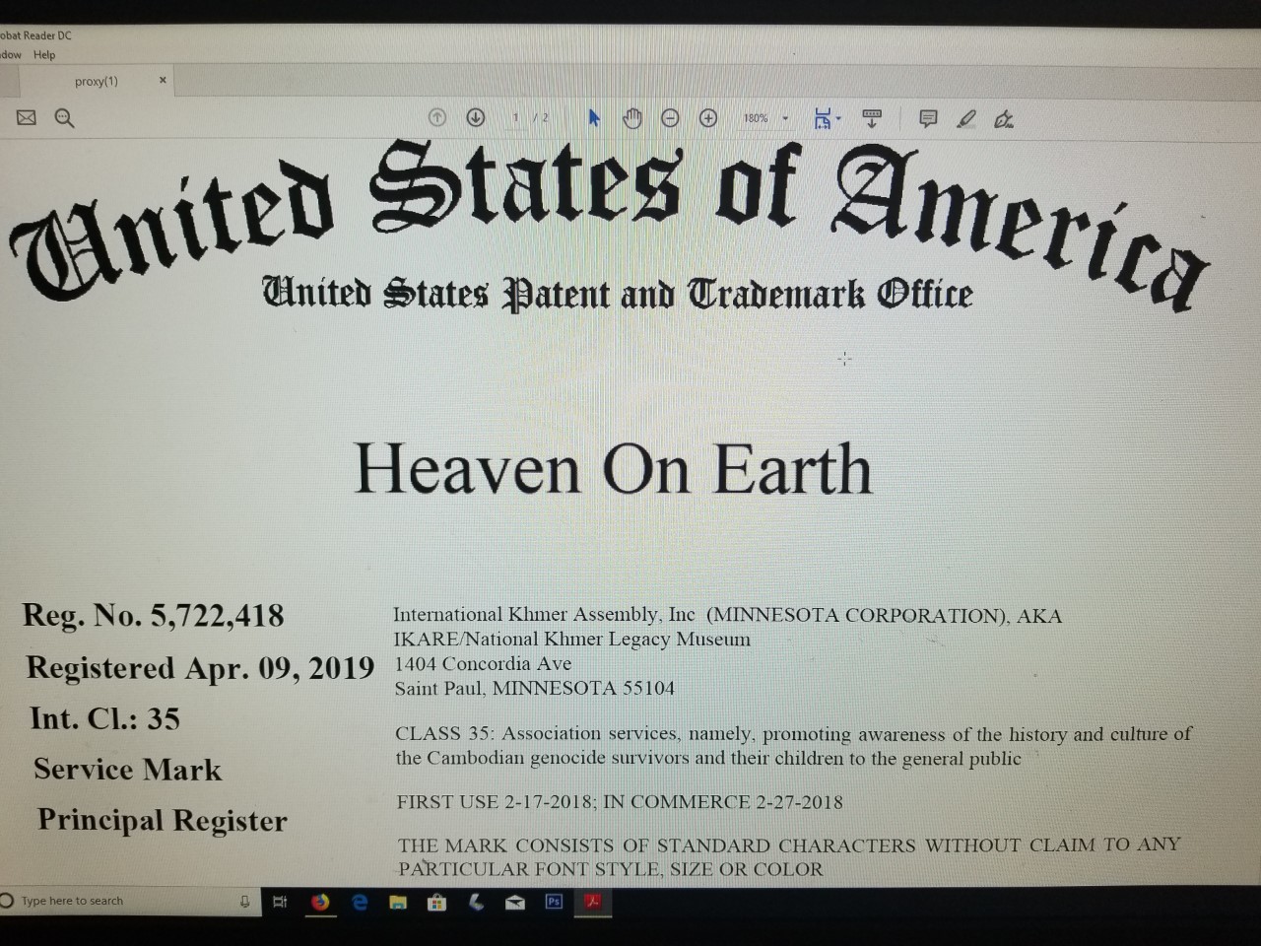Screen dimensions: 1261x946
Task: Click '1404 Concordia Ave' address line
Action: coord(483,664)
